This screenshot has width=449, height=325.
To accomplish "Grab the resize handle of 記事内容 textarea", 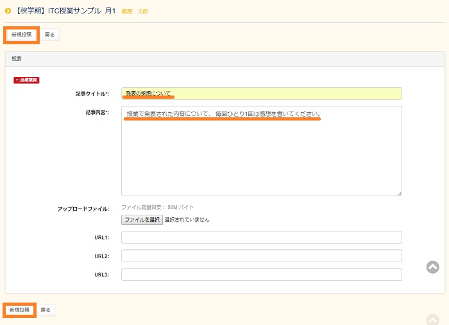I will coord(399,192).
